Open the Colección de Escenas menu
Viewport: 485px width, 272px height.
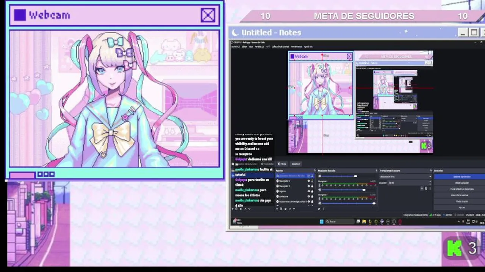[x=280, y=46]
